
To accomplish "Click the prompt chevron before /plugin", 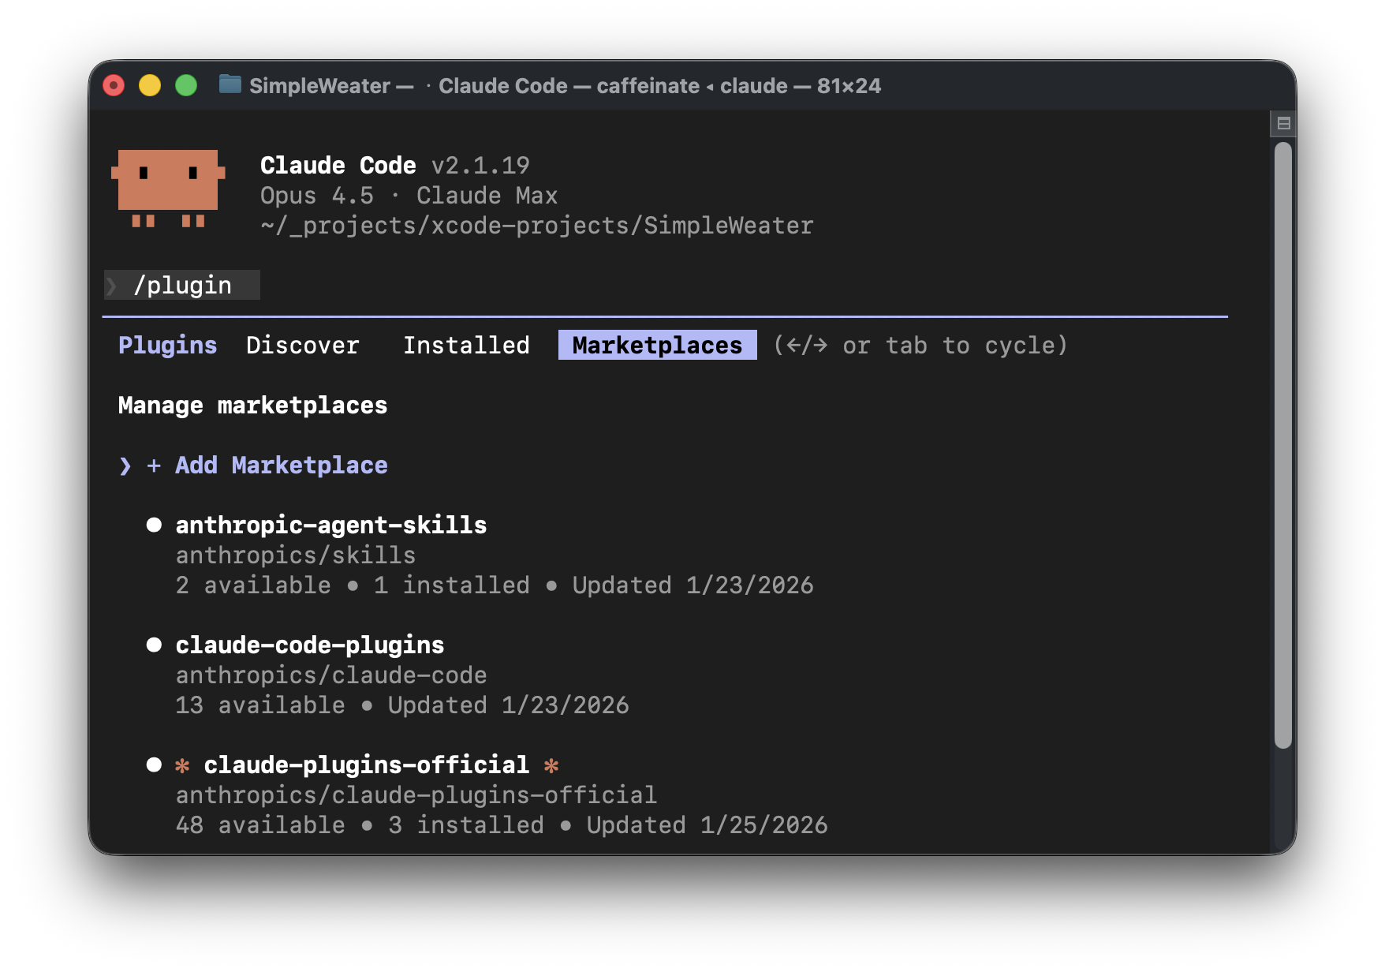I will (111, 286).
